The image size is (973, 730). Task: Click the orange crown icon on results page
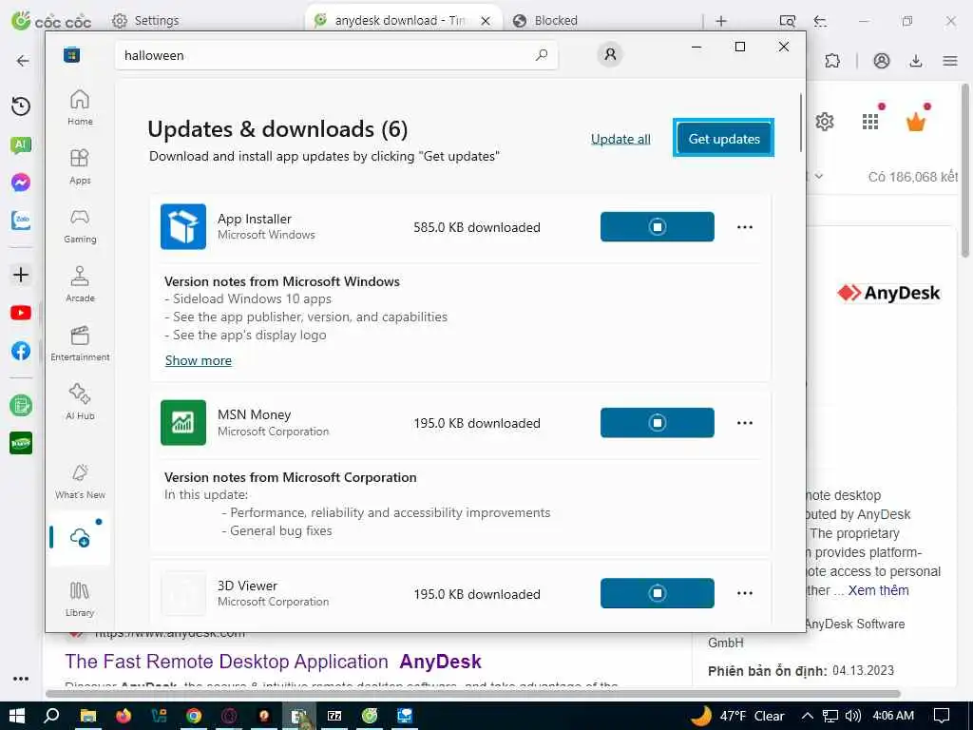pyautogui.click(x=915, y=121)
